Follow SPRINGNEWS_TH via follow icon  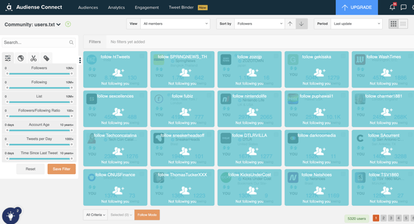(185, 72)
